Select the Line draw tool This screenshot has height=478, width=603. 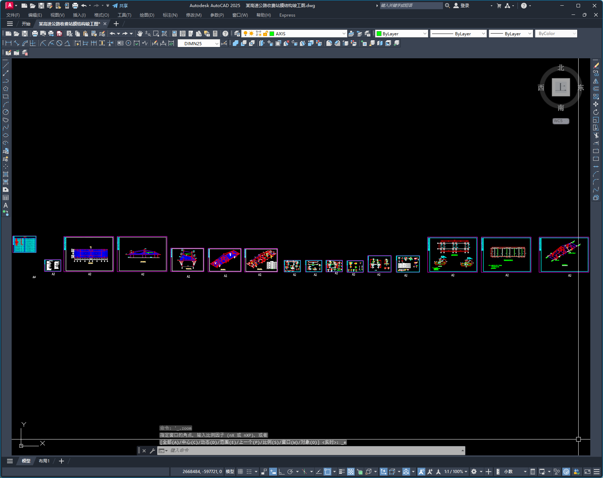6,65
